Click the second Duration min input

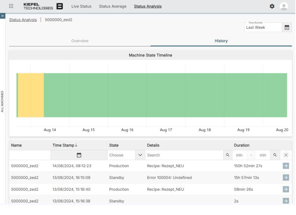pyautogui.click(x=263, y=155)
